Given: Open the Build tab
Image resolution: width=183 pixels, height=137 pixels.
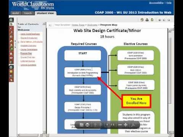Looking at the screenshot, I should [16, 13].
